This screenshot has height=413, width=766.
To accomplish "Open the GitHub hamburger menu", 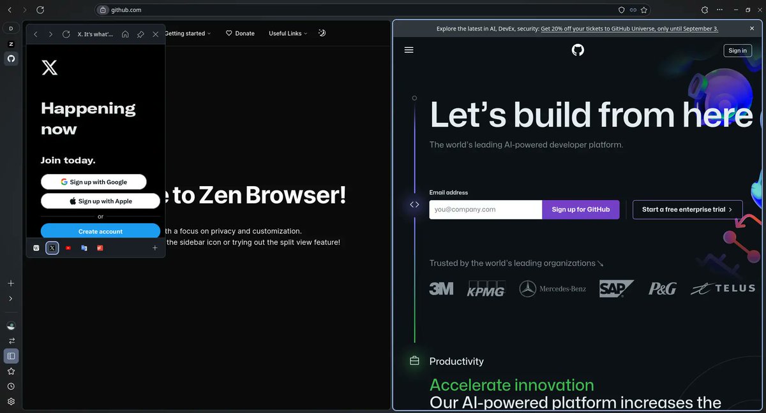I will click(x=409, y=50).
